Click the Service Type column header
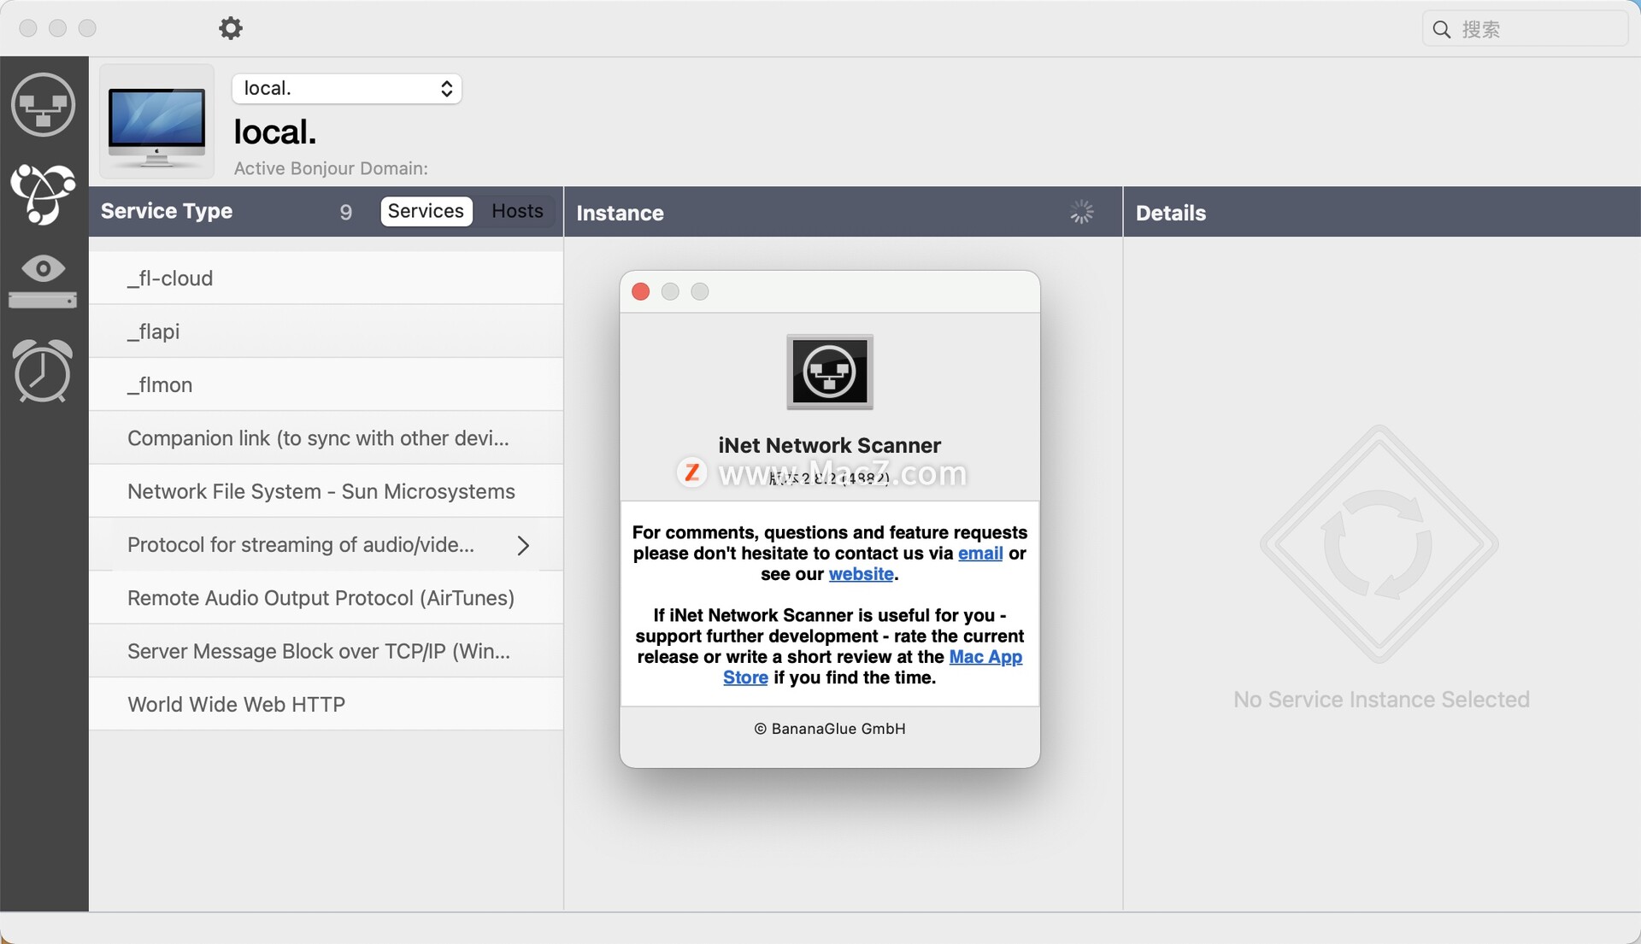This screenshot has width=1641, height=944. click(167, 212)
